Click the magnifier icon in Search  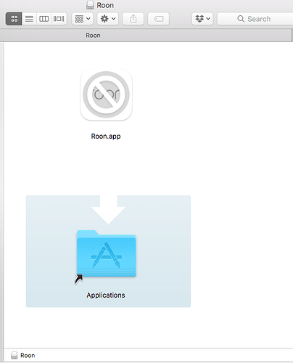tap(241, 19)
